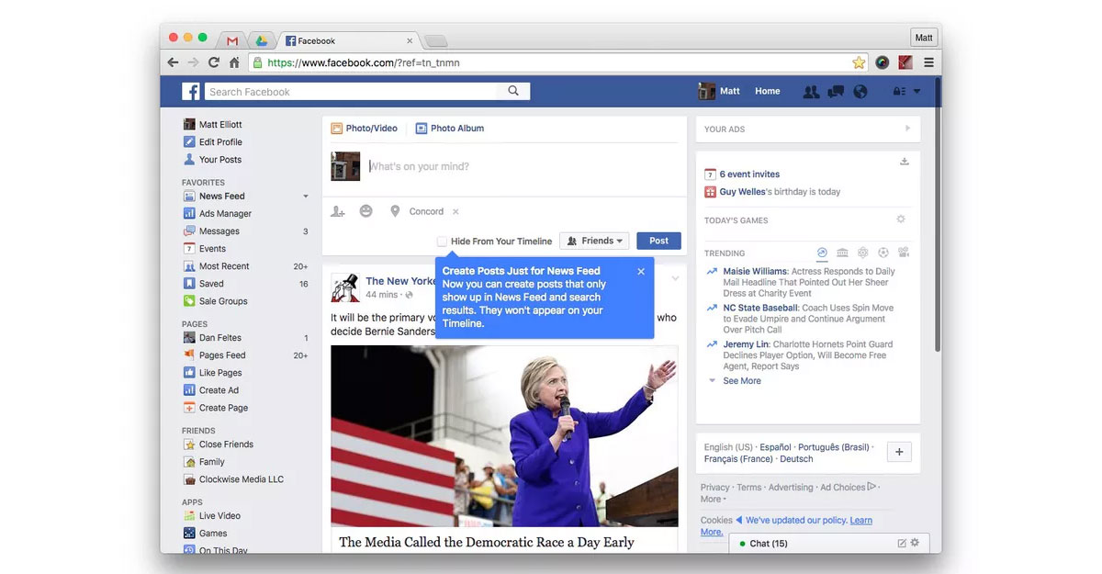Click the location pin icon
Screen dimensions: 1102x574
point(395,211)
